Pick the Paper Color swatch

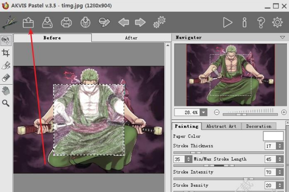click(273, 136)
